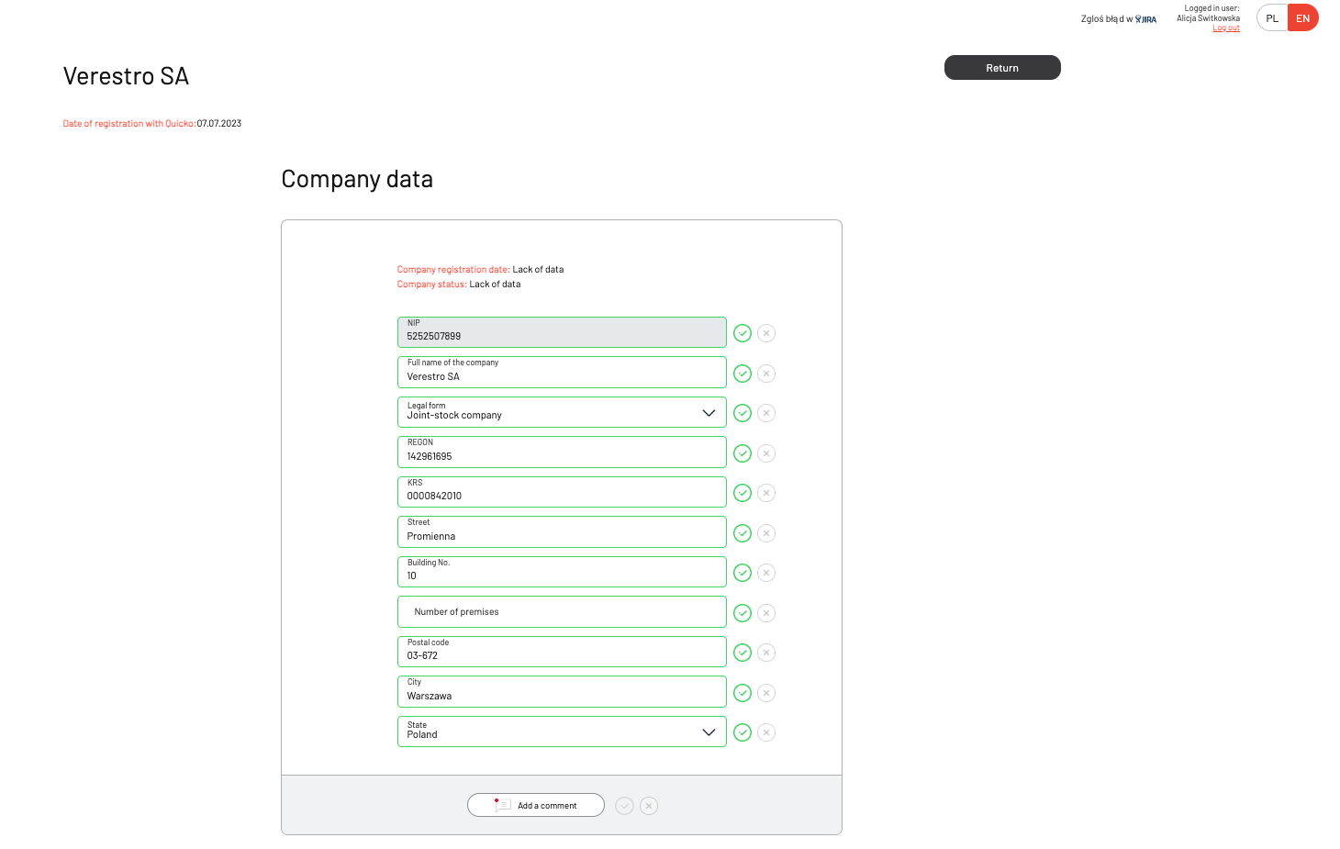The height and width of the screenshot is (849, 1340).
Task: Reject the KRS field
Action: (766, 493)
